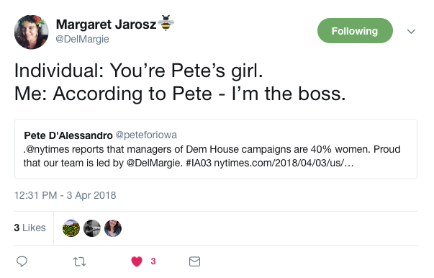Image resolution: width=434 pixels, height=278 pixels.
Task: View first liker's colorful avatar
Action: coord(71,228)
